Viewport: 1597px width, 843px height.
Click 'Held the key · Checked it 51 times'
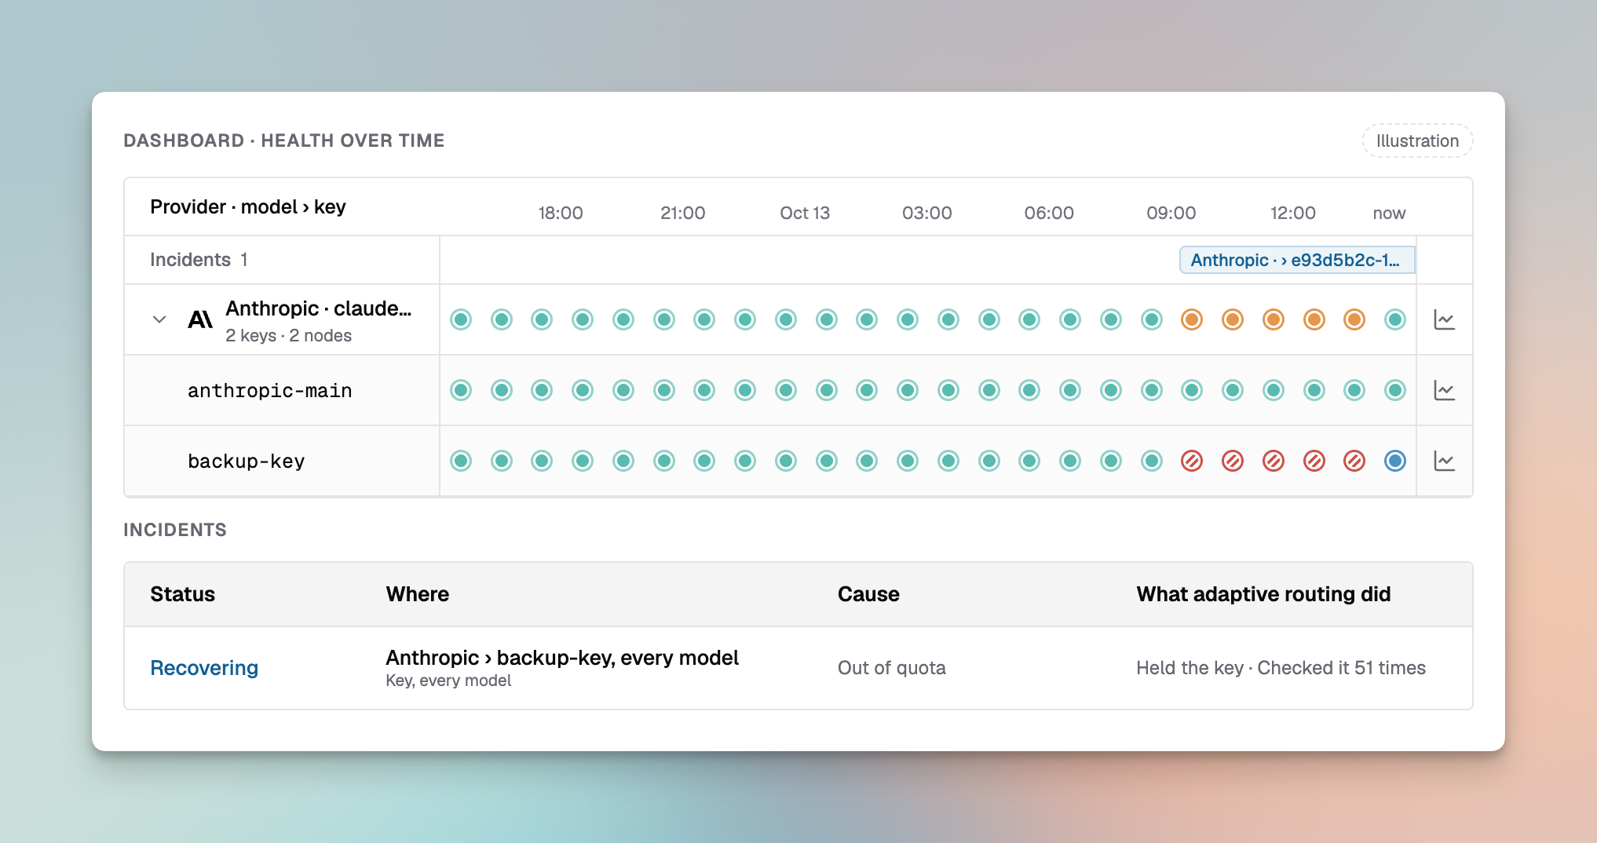click(x=1281, y=668)
